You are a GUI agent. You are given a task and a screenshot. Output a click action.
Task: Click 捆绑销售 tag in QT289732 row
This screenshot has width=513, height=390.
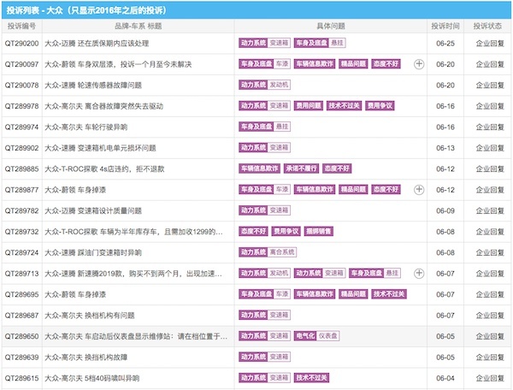pos(318,231)
